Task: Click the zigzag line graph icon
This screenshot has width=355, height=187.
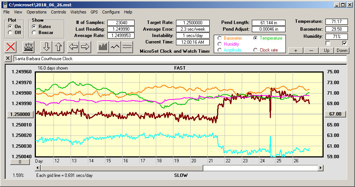Action: (x=115, y=47)
